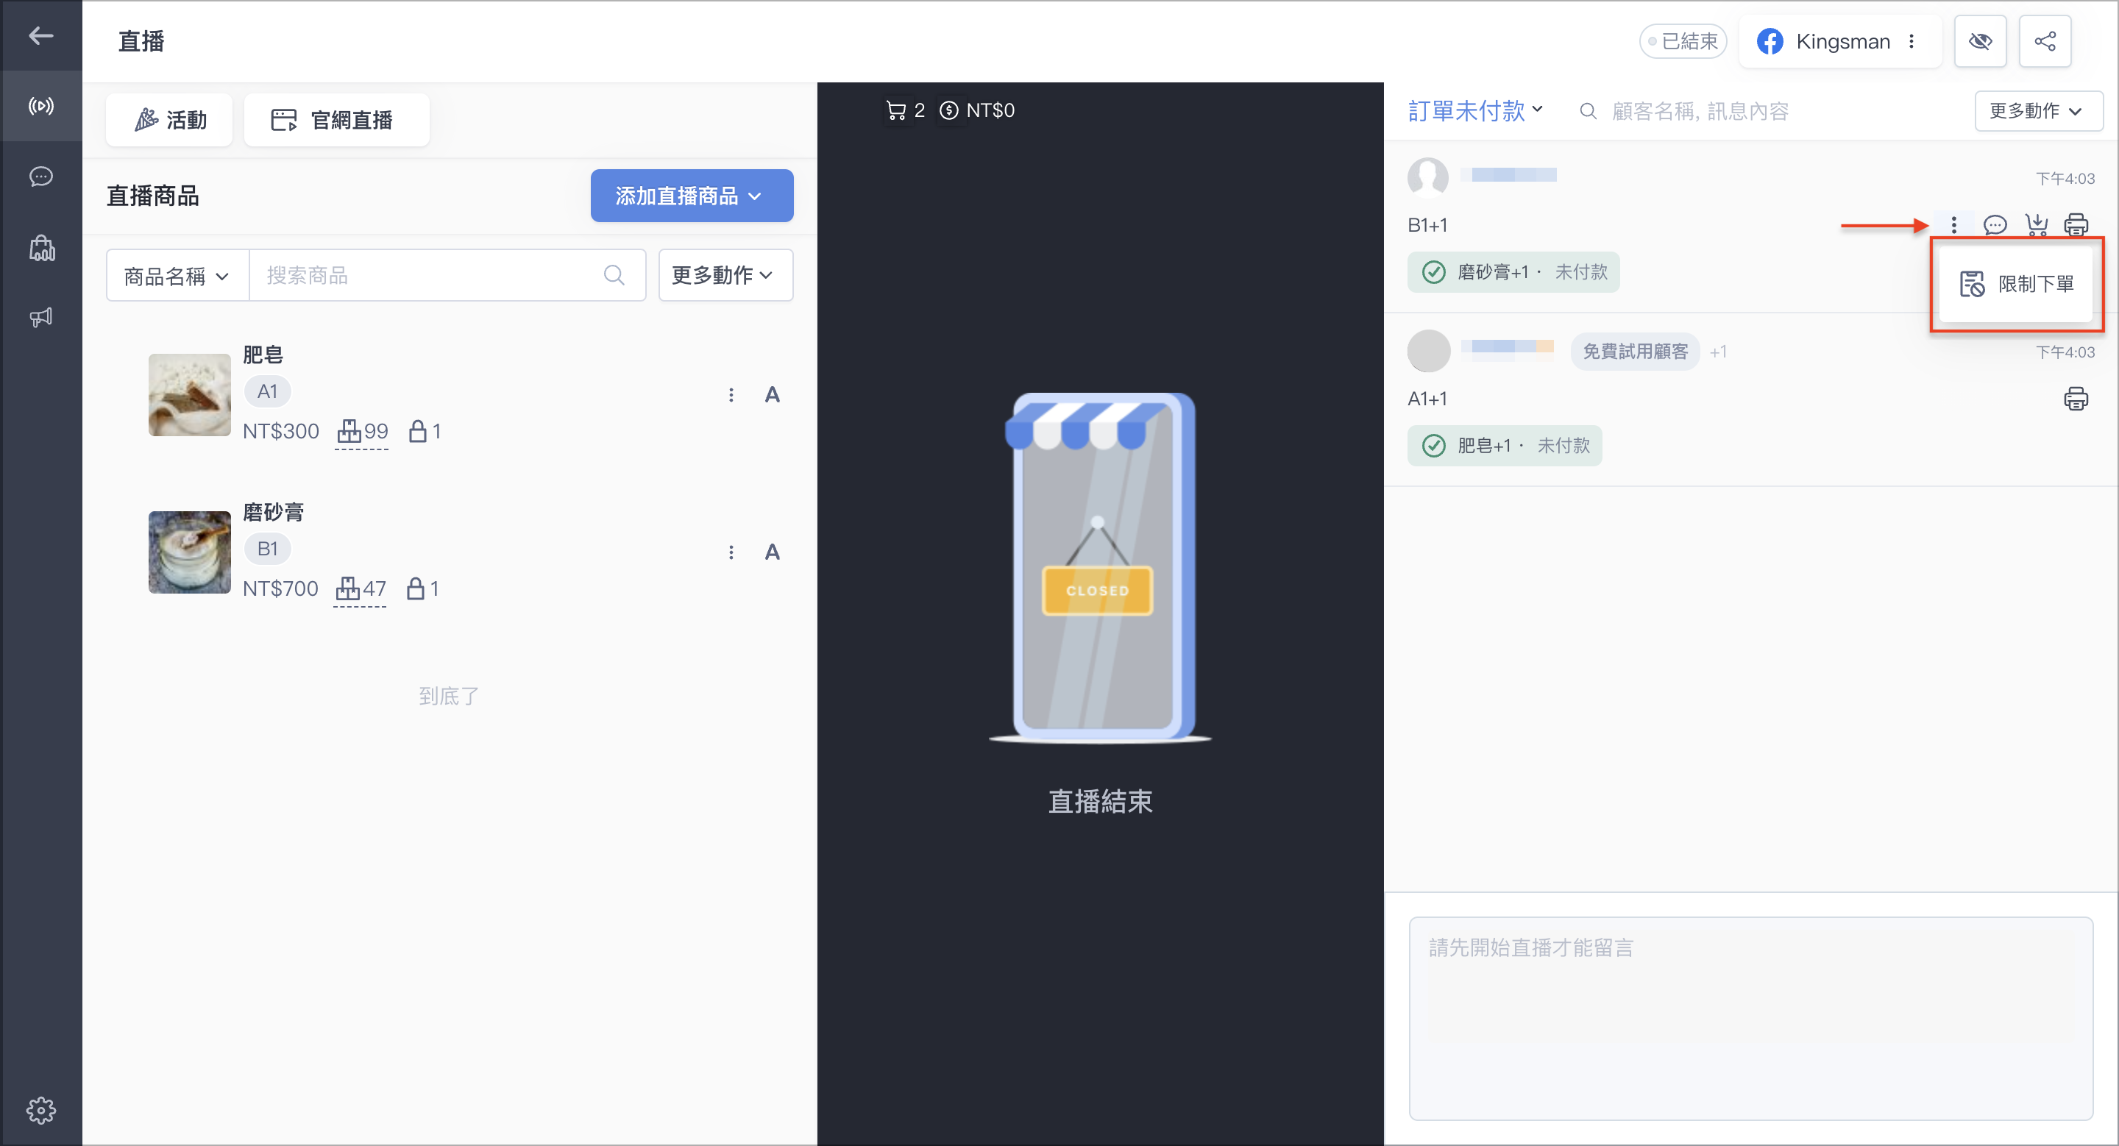The image size is (2119, 1146).
Task: Switch to the 活動 tab
Action: (x=169, y=120)
